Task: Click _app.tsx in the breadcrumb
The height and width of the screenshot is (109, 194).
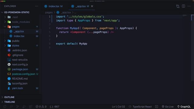Action: click(x=66, y=12)
